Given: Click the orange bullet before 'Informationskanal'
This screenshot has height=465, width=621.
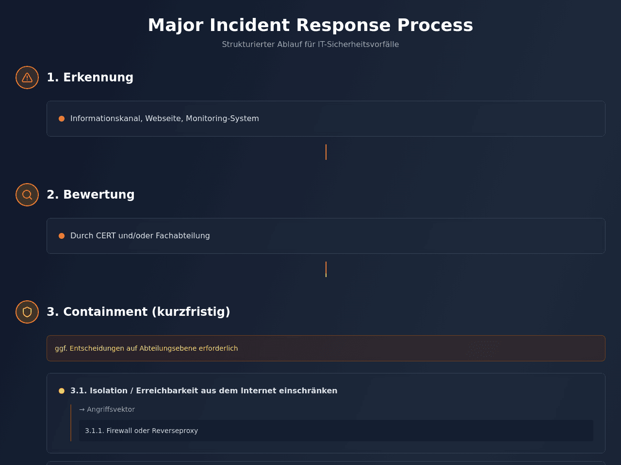Looking at the screenshot, I should click(x=62, y=119).
